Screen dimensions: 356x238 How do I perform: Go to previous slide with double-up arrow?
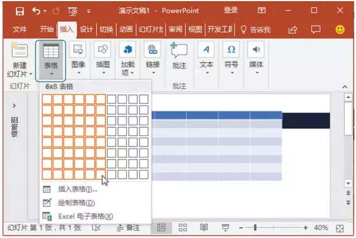point(348,193)
